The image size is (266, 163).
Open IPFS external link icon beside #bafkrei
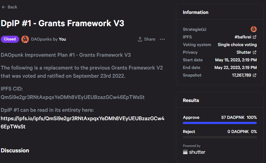255,37
